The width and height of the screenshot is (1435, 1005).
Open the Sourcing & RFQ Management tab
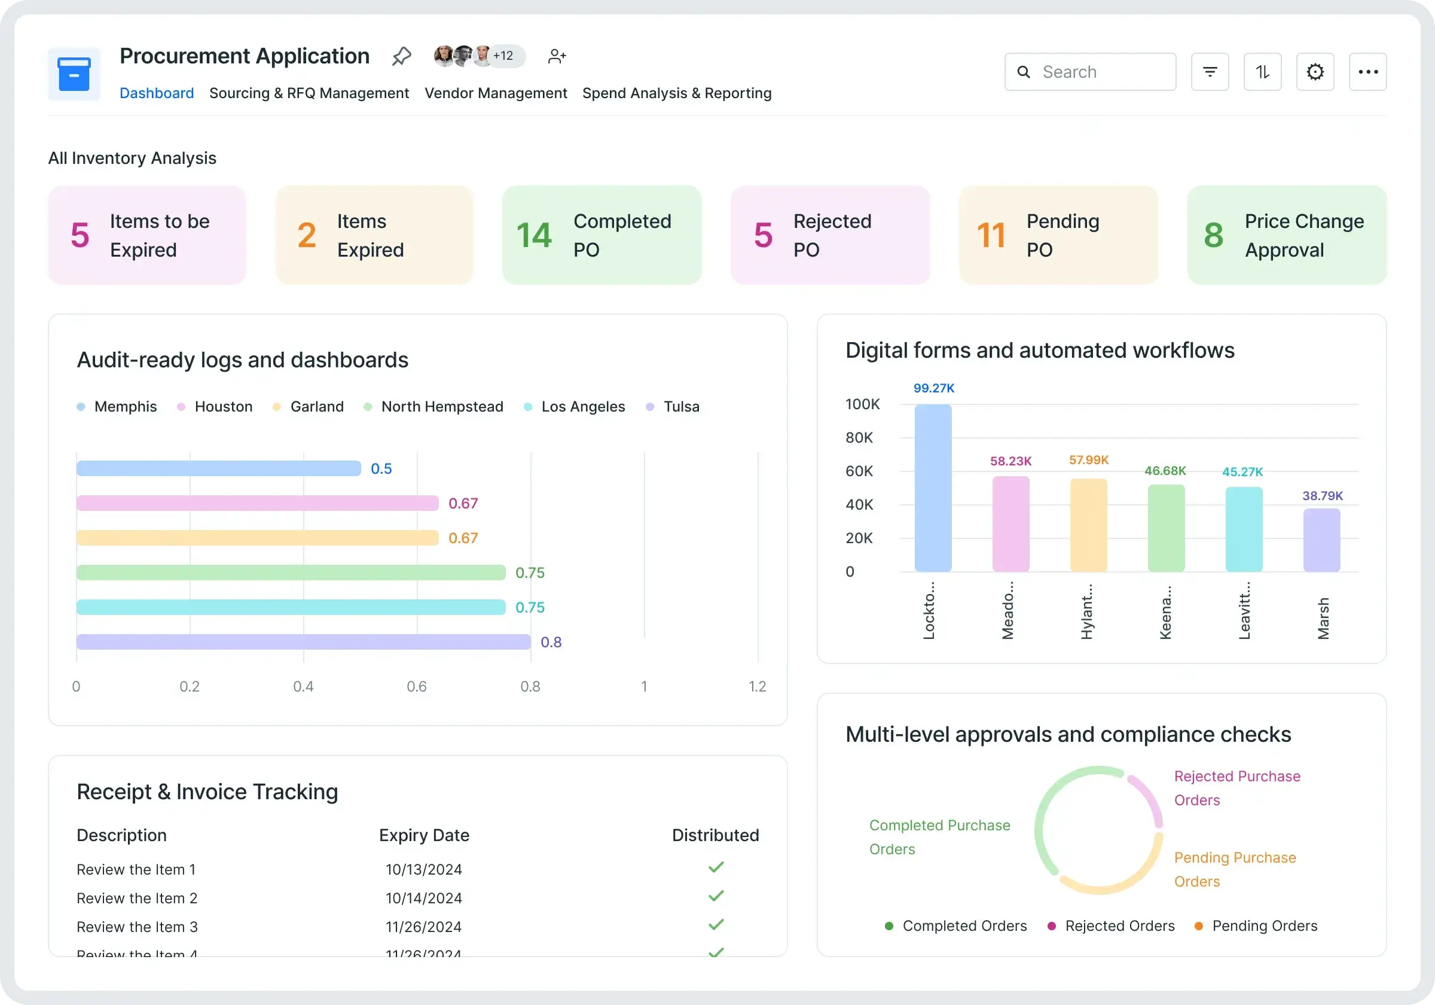309,93
